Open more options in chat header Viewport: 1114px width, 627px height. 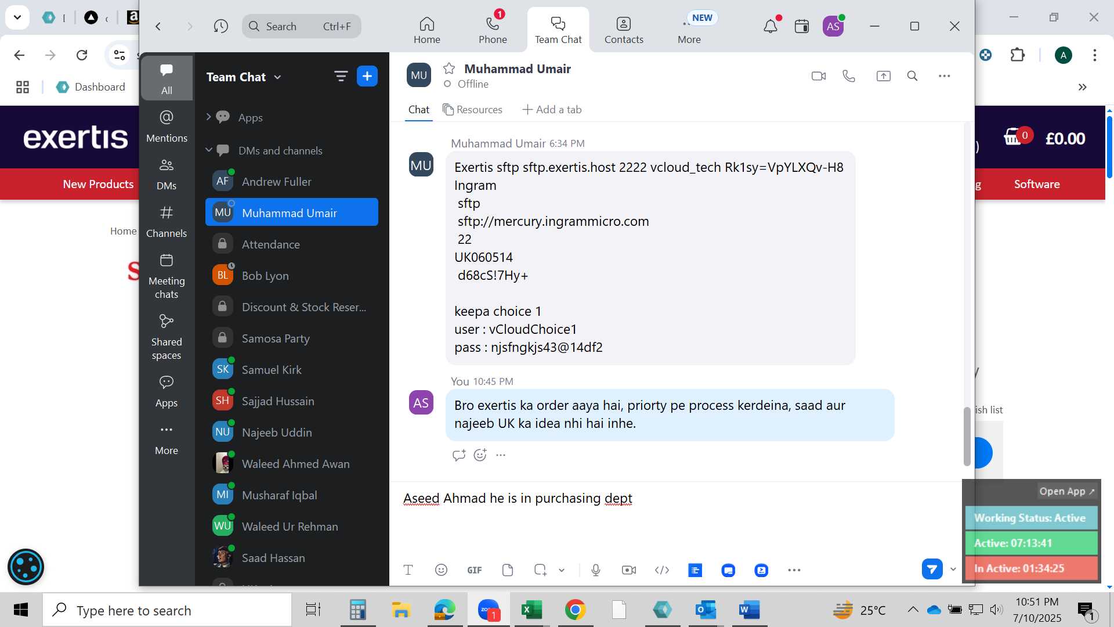(x=944, y=76)
